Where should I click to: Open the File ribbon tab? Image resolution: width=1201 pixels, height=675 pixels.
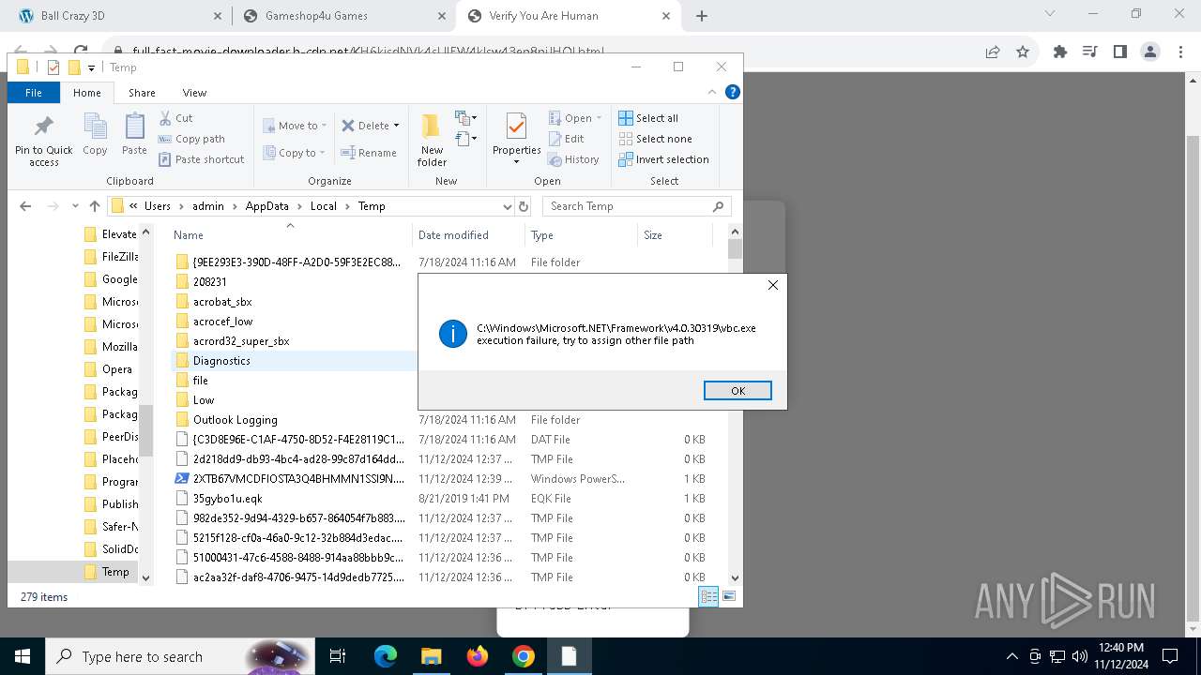point(34,93)
